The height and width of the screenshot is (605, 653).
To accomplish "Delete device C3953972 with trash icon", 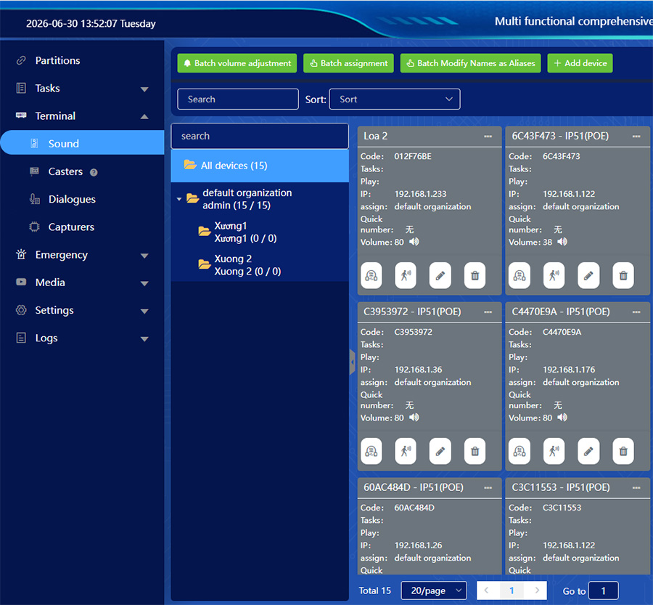I will [x=475, y=451].
